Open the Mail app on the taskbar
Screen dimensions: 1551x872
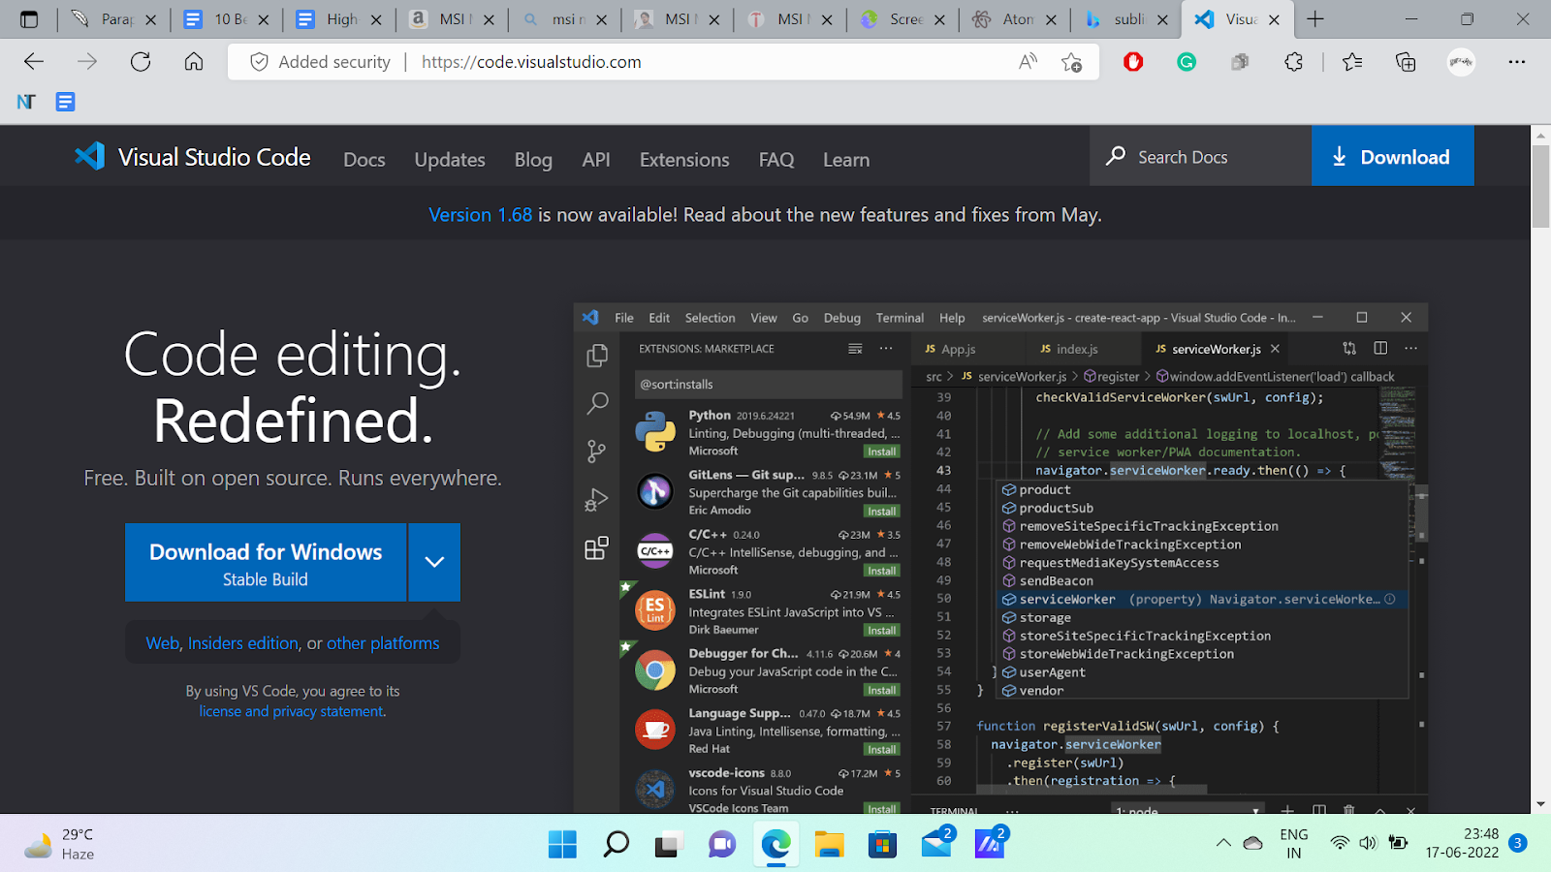click(936, 844)
